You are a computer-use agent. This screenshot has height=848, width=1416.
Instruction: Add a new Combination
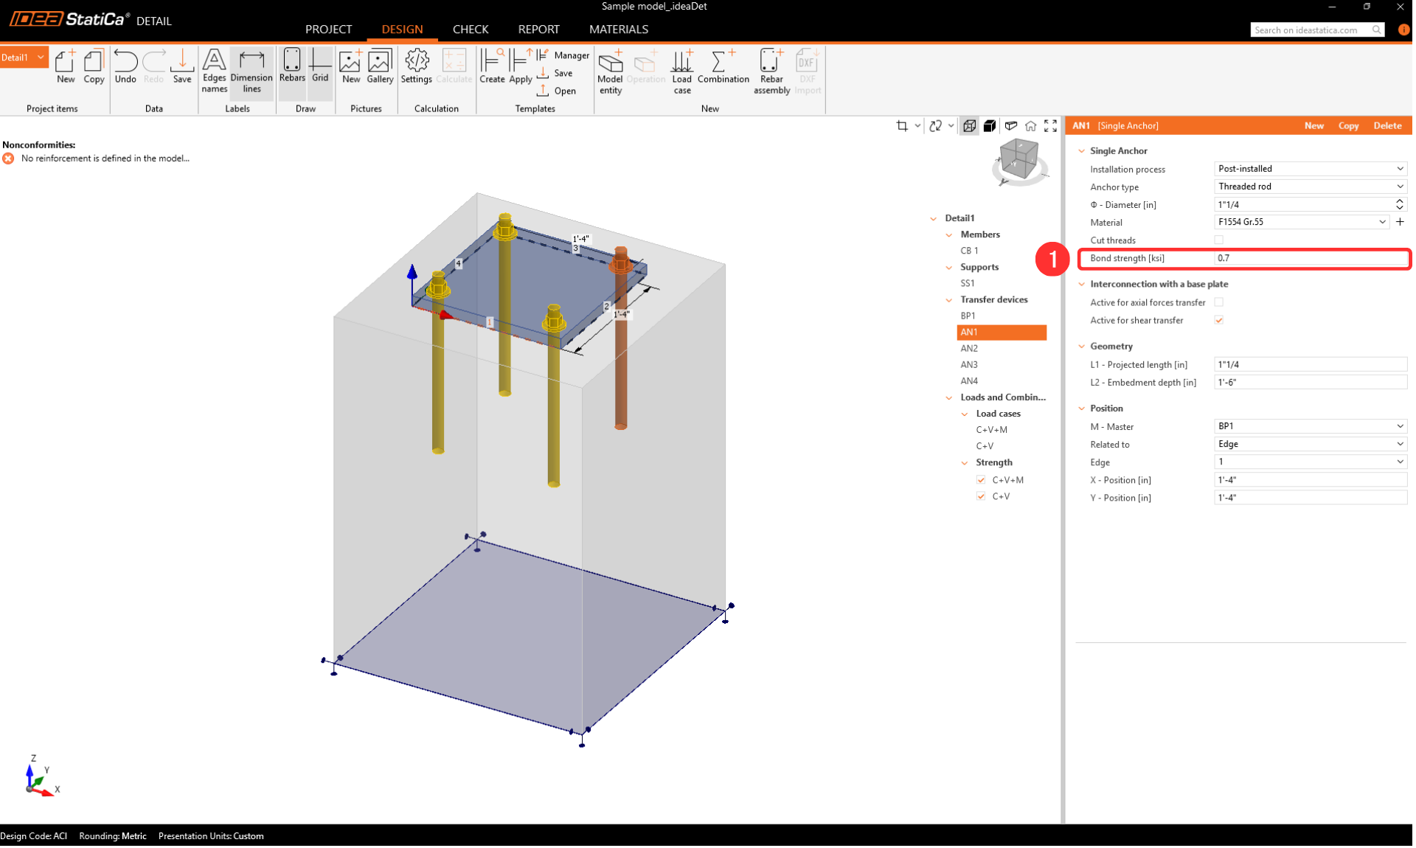click(723, 66)
